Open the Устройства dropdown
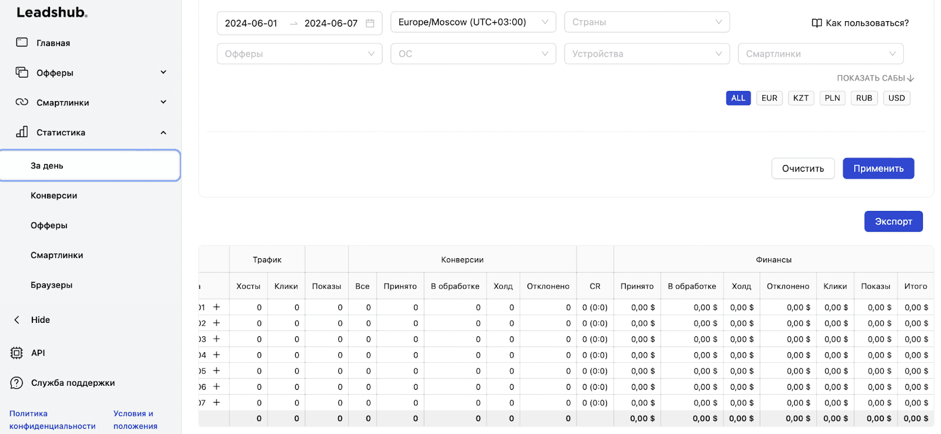 (x=647, y=54)
